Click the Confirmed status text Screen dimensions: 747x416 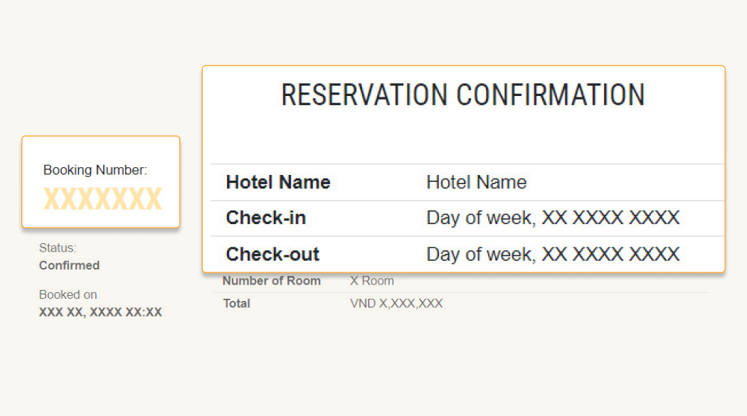click(x=69, y=265)
